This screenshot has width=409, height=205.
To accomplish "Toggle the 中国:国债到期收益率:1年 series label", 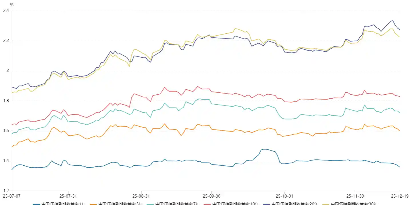I will tap(63, 204).
